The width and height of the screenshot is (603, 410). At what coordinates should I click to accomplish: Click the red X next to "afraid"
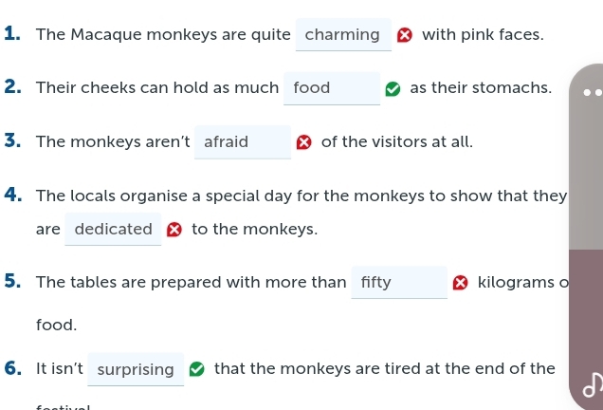tap(304, 143)
